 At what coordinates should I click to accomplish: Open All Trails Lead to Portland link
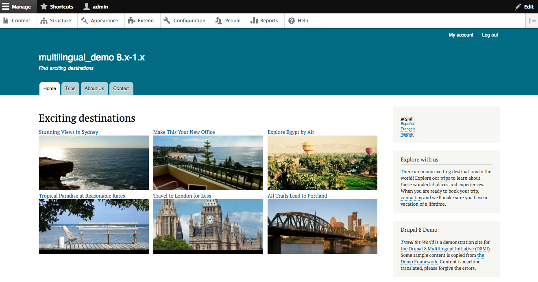297,196
